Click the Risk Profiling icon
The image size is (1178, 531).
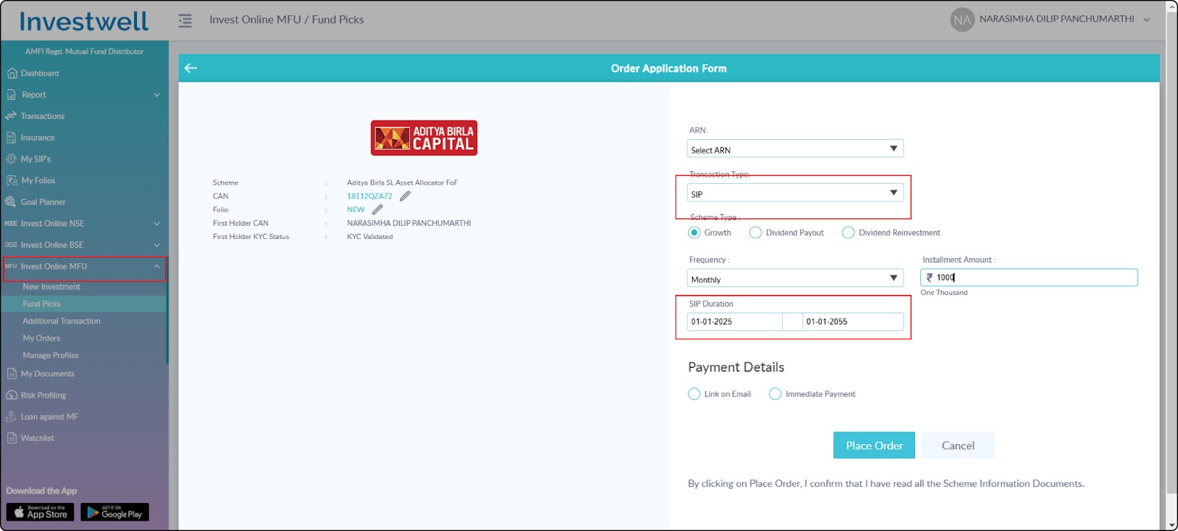point(12,395)
